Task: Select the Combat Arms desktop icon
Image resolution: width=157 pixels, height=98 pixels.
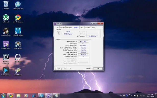Action: click(6, 32)
